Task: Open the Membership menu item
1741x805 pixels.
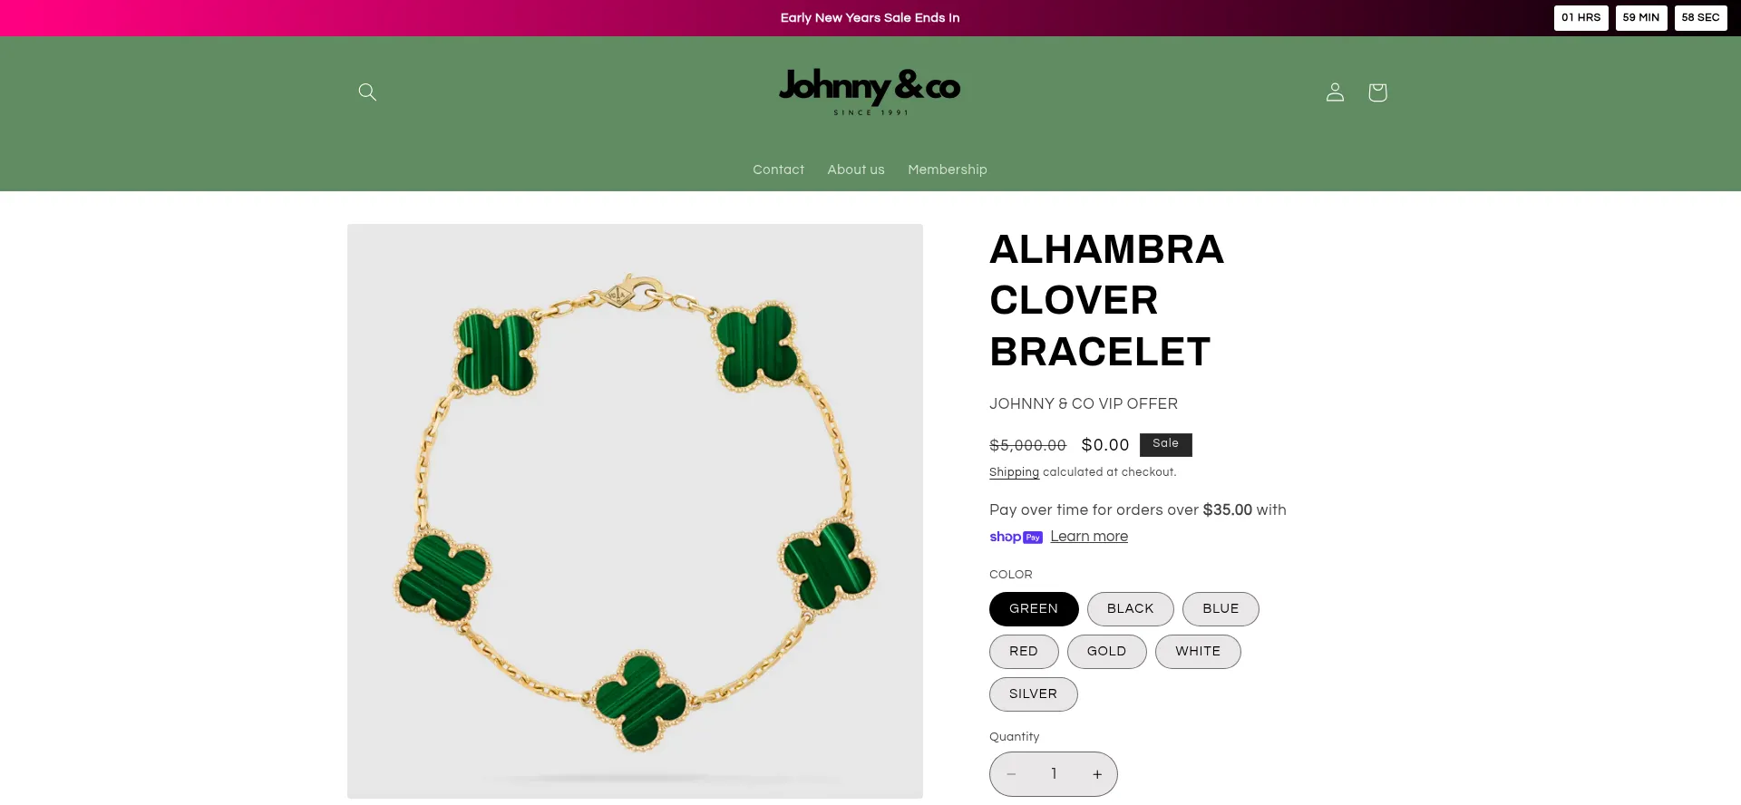Action: pos(948,170)
